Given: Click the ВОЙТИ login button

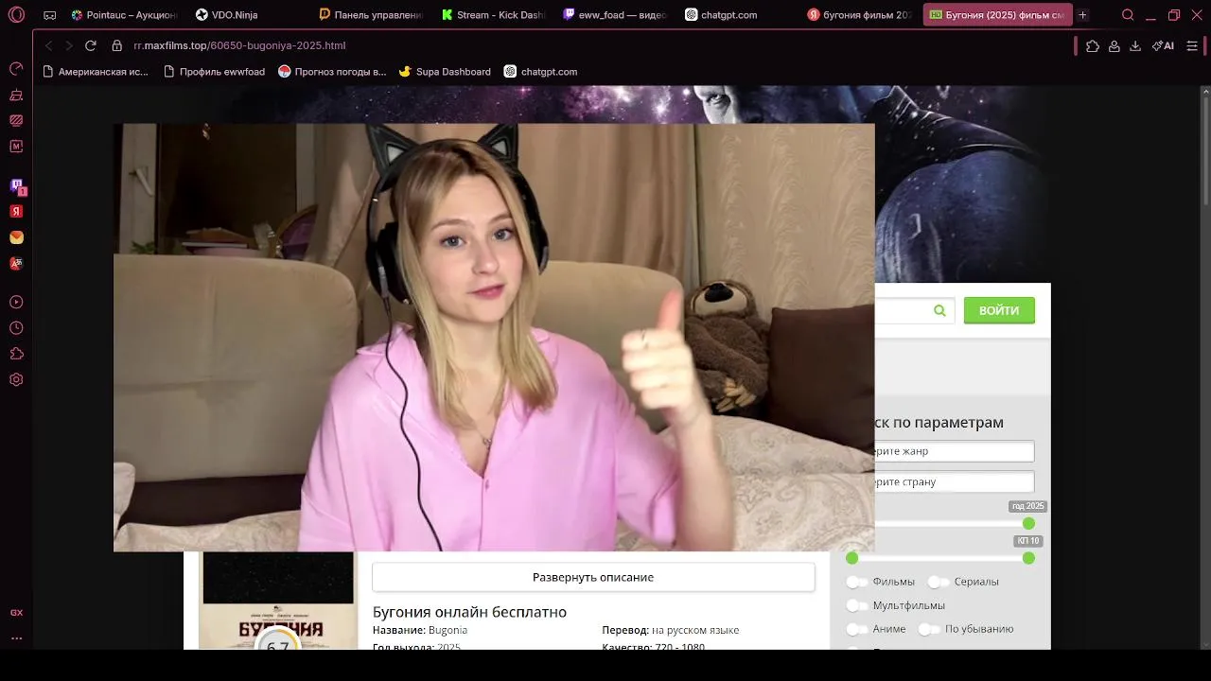Looking at the screenshot, I should [x=999, y=310].
